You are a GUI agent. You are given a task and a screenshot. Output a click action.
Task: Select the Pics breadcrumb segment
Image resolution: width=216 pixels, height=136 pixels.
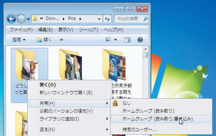pos(72,18)
